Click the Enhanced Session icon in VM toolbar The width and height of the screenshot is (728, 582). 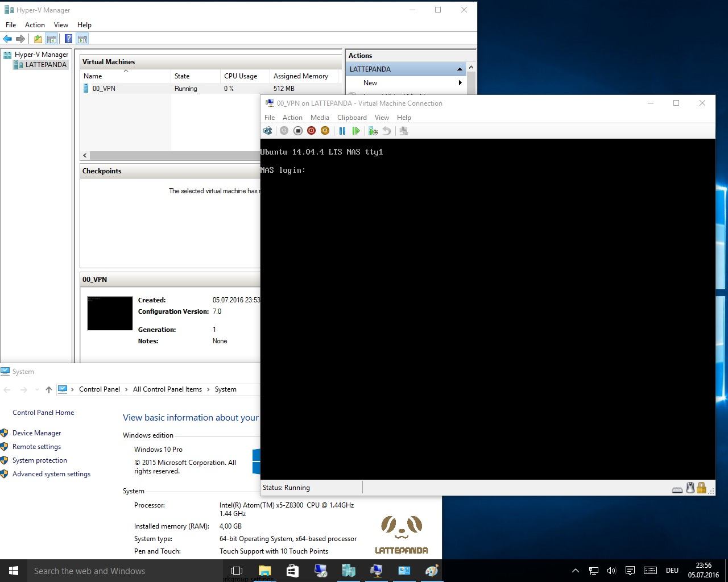coord(404,131)
